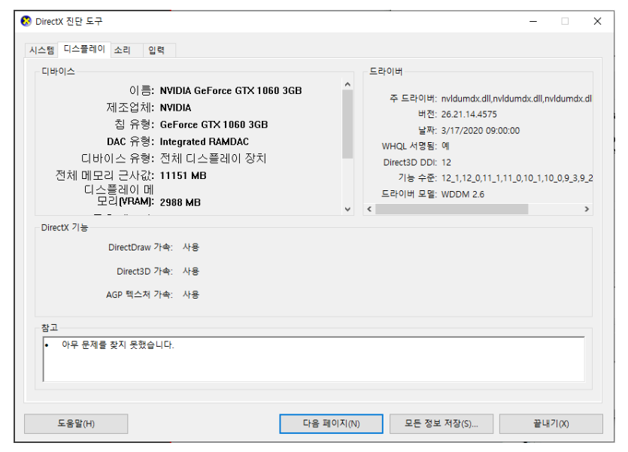Click the 제조업체: label

pos(130,108)
